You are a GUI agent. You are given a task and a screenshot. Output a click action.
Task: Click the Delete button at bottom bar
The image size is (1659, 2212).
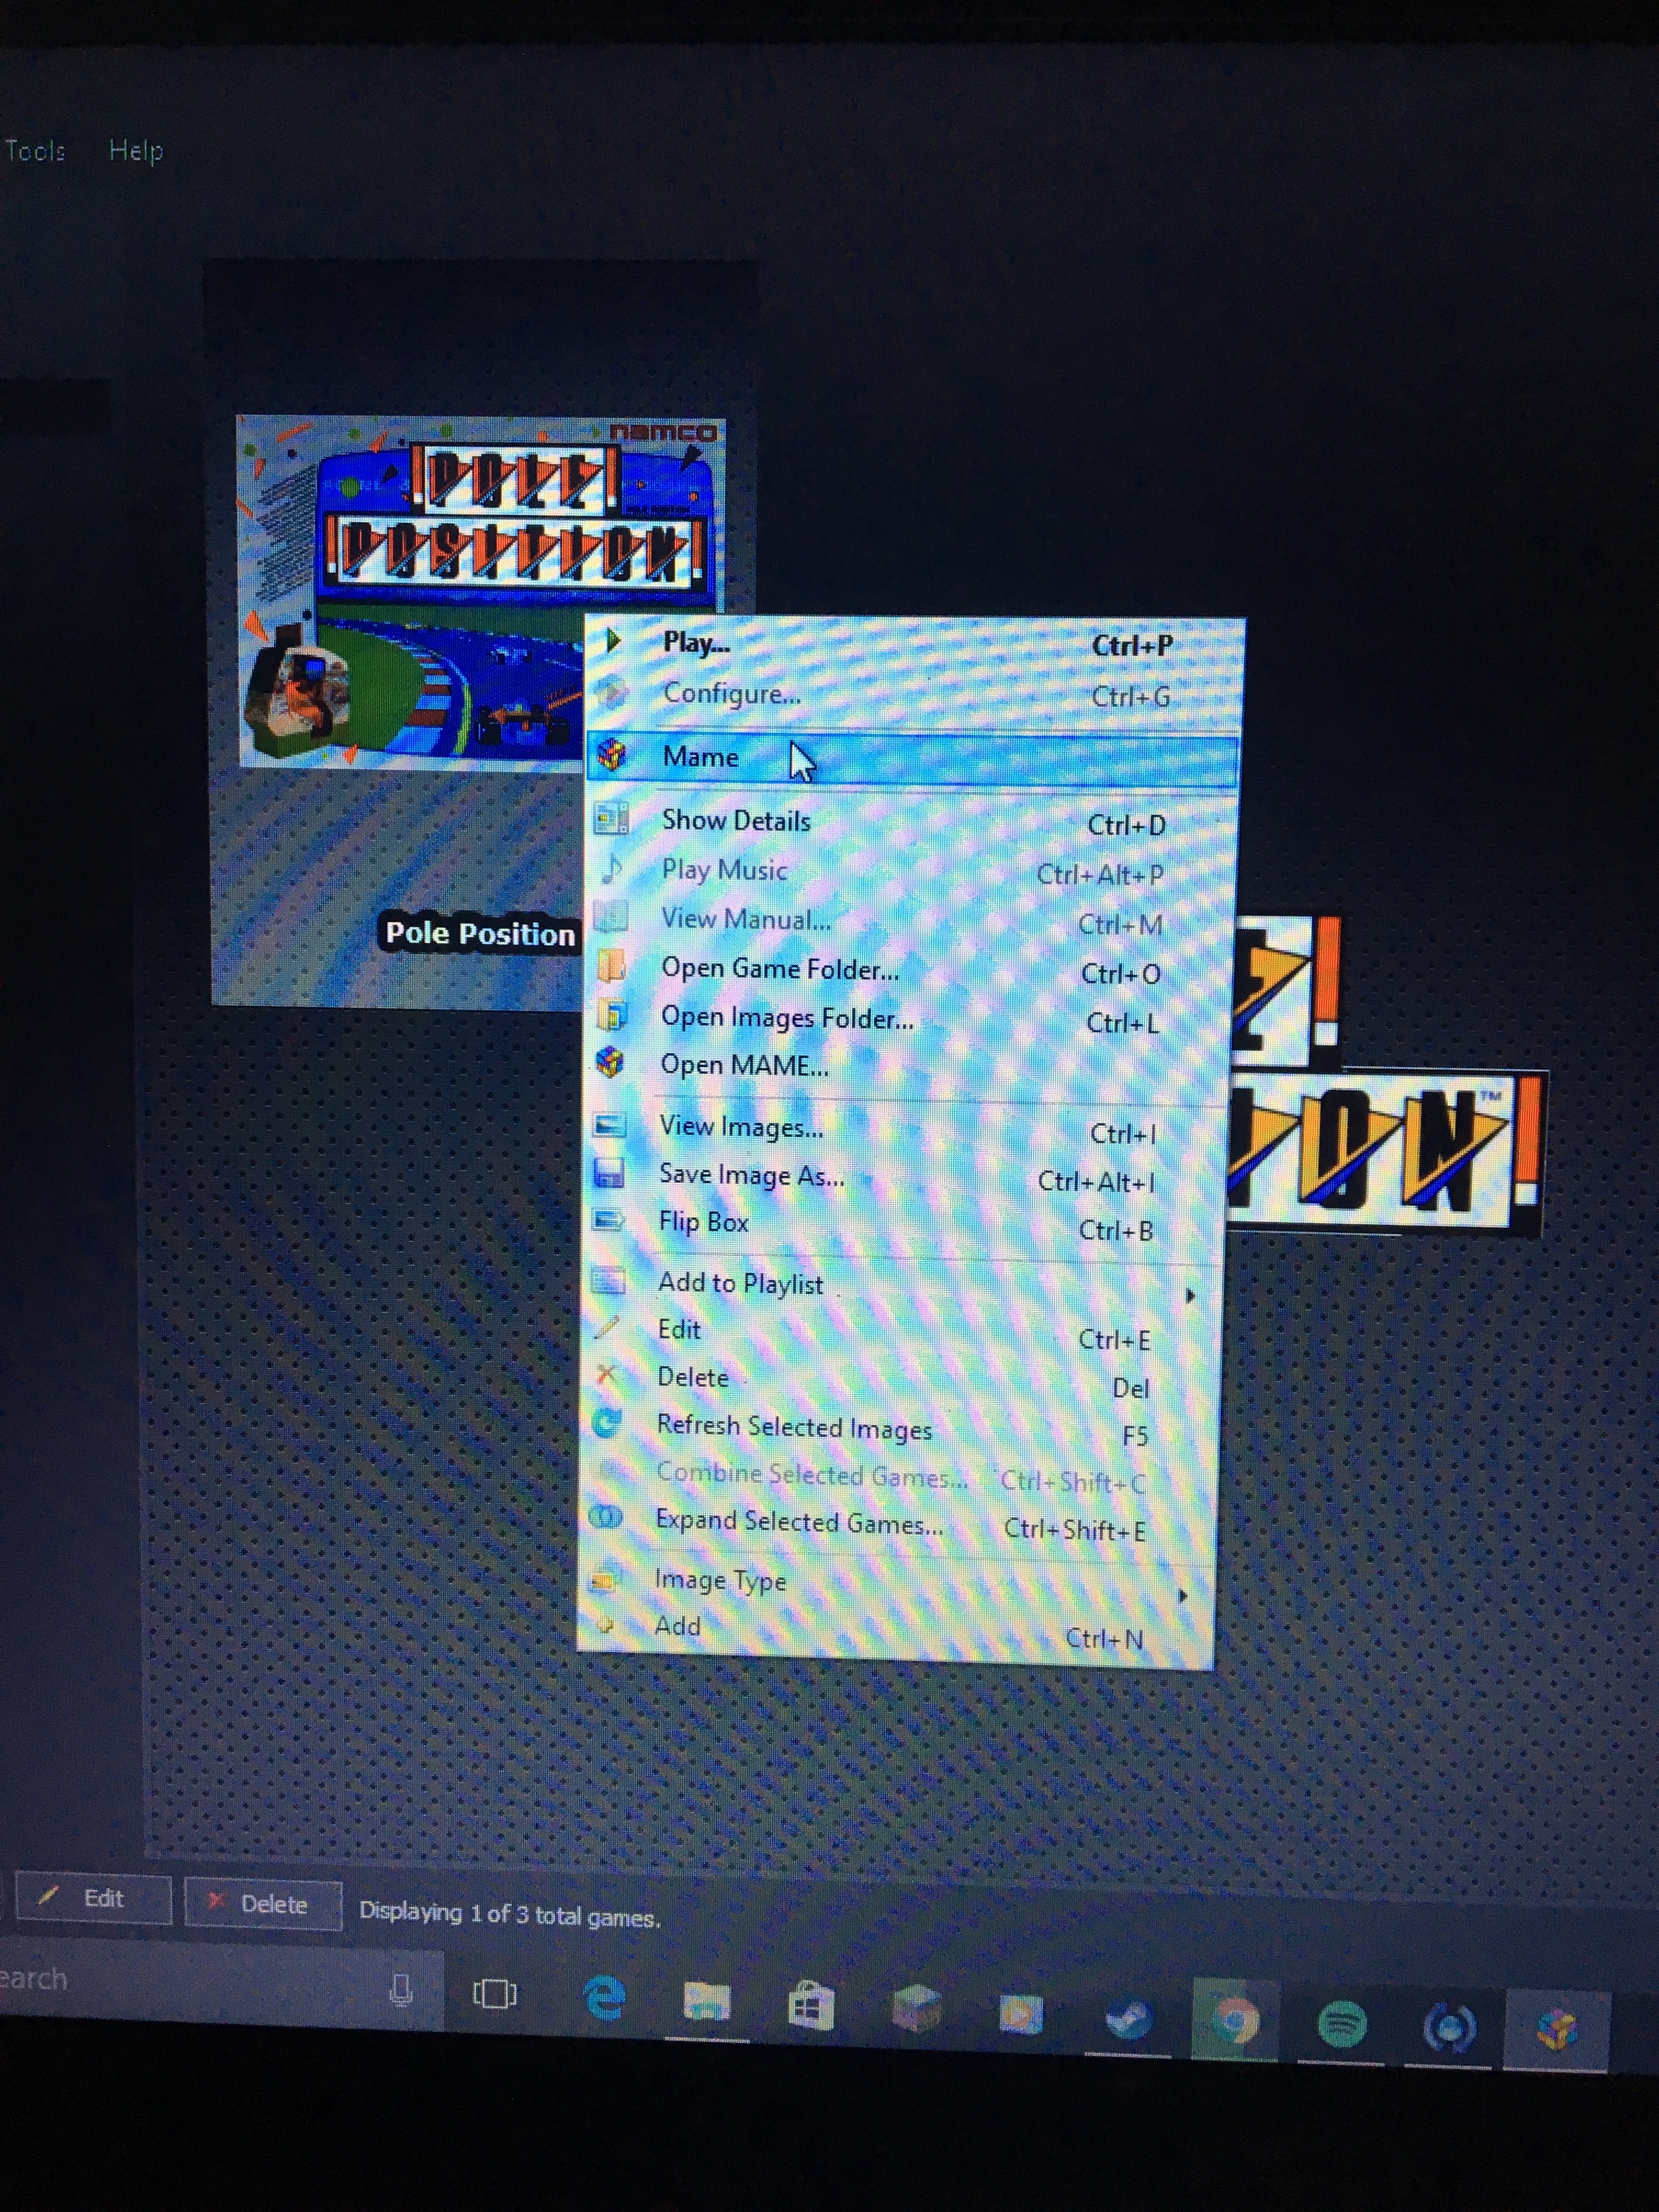[262, 1903]
